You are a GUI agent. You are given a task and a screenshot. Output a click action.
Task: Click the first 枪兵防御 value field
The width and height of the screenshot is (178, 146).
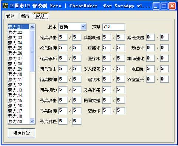pos(63,48)
